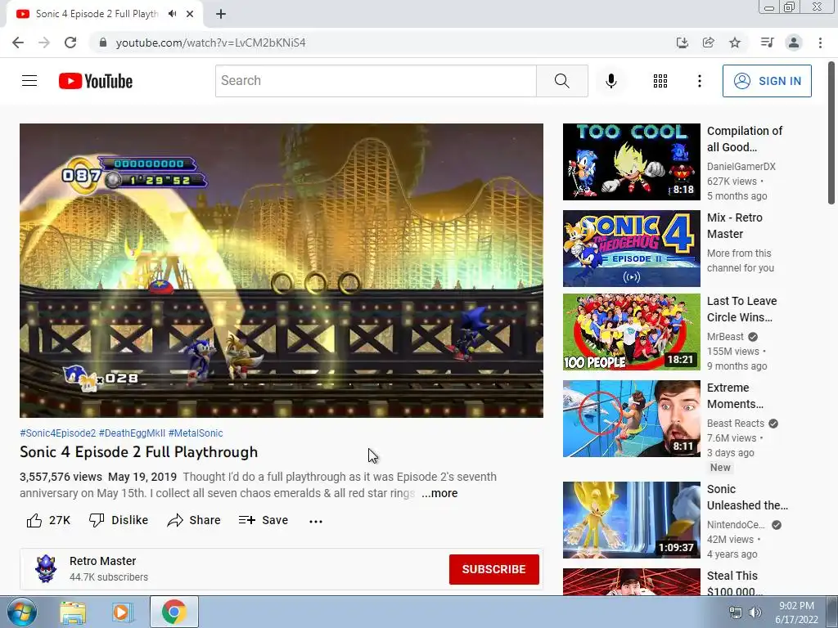Screen dimensions: 838x628
Task: Go to the YouTube home logo
Action: (96, 81)
